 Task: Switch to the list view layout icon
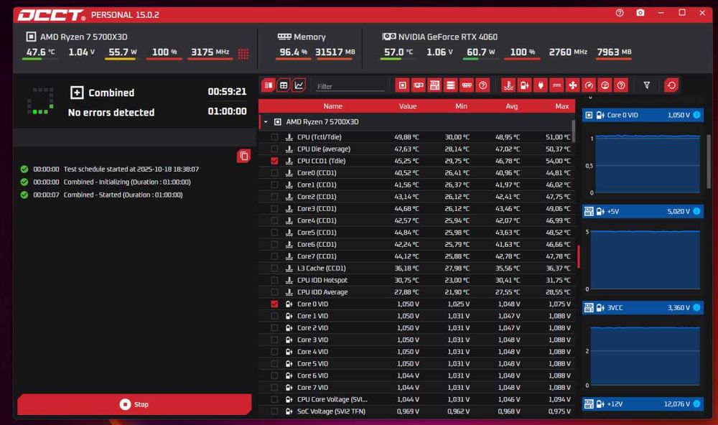click(x=269, y=85)
